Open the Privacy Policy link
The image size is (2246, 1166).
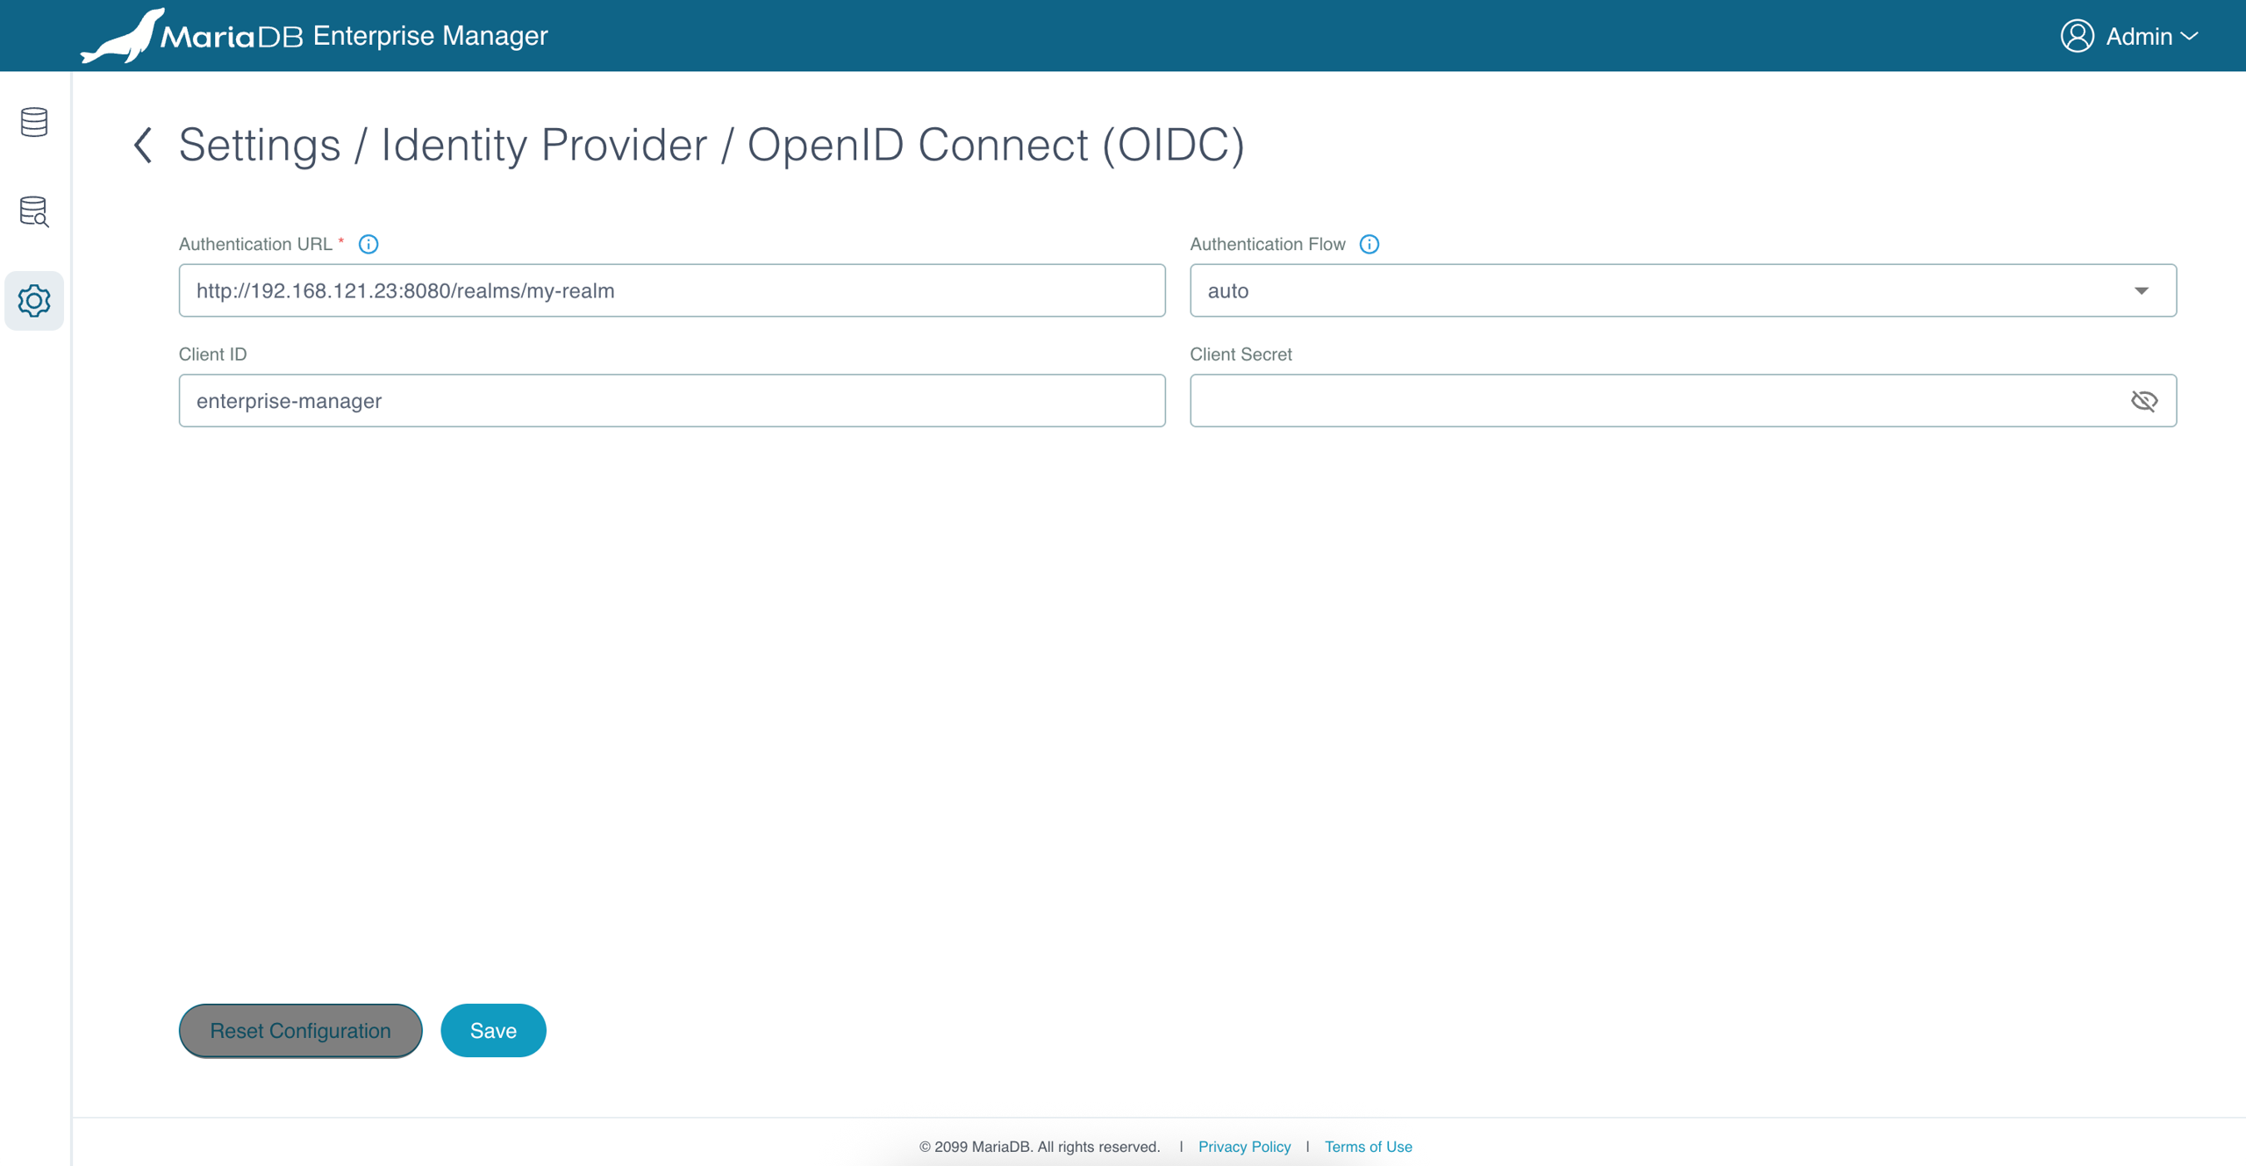(x=1244, y=1147)
